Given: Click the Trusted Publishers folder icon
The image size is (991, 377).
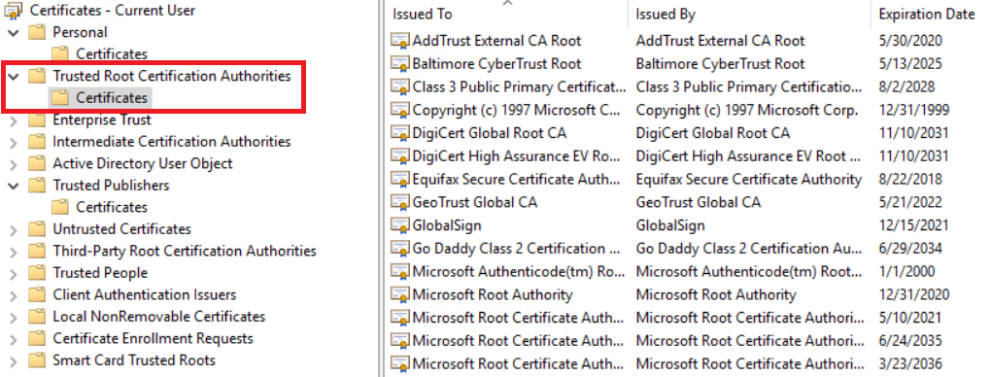Looking at the screenshot, I should [38, 186].
